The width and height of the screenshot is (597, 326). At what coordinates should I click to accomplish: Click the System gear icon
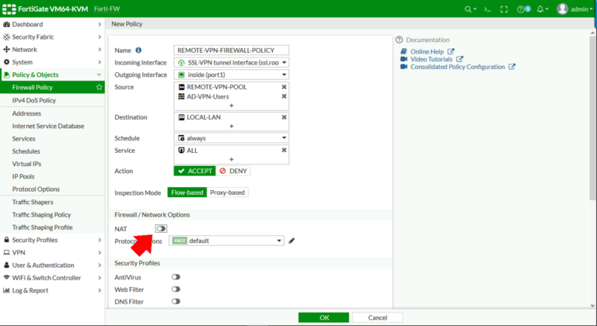(6, 62)
